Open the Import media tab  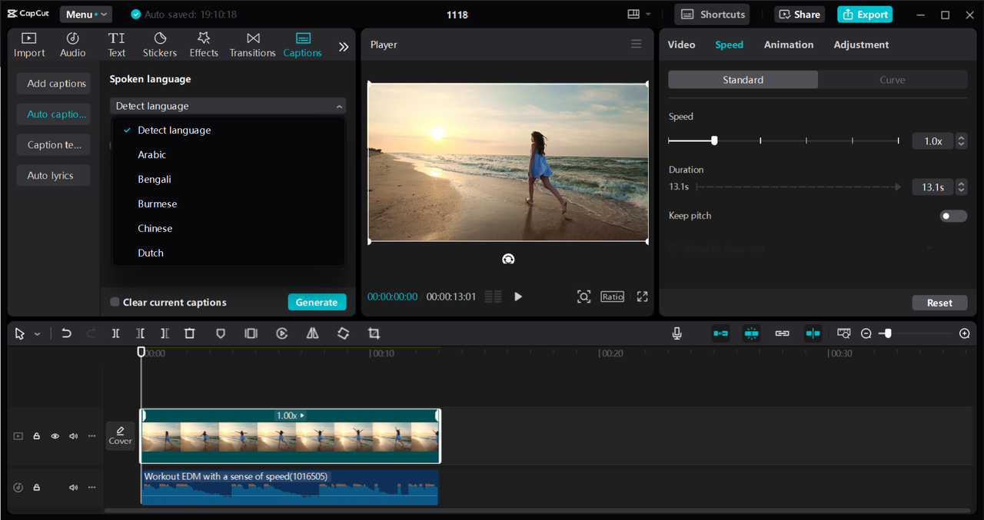click(29, 45)
